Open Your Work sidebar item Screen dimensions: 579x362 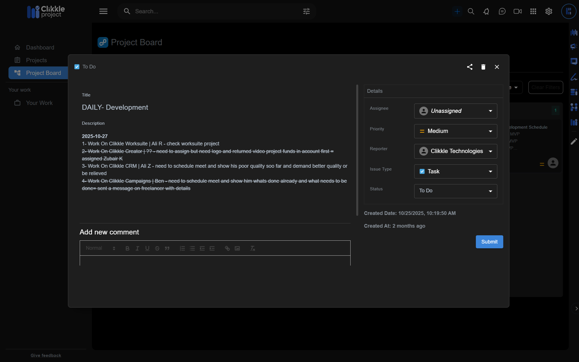pyautogui.click(x=39, y=103)
